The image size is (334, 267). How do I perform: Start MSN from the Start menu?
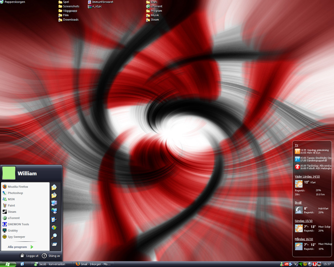(25, 199)
